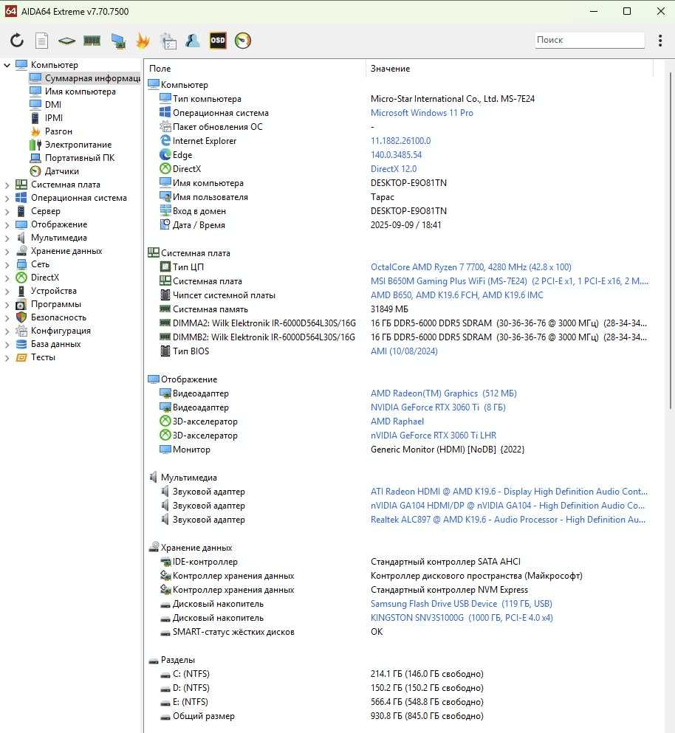Select the DESKTOP-E9O81TN value in Имя компьютера row
The image size is (675, 733).
point(408,183)
